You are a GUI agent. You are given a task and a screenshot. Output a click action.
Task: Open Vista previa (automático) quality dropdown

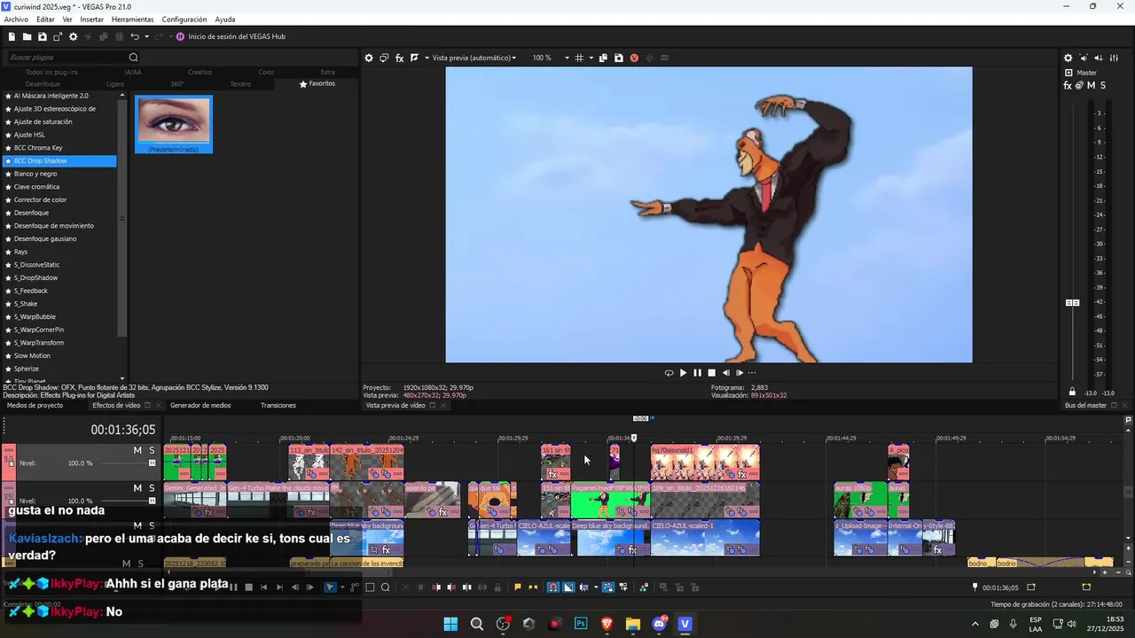click(474, 58)
